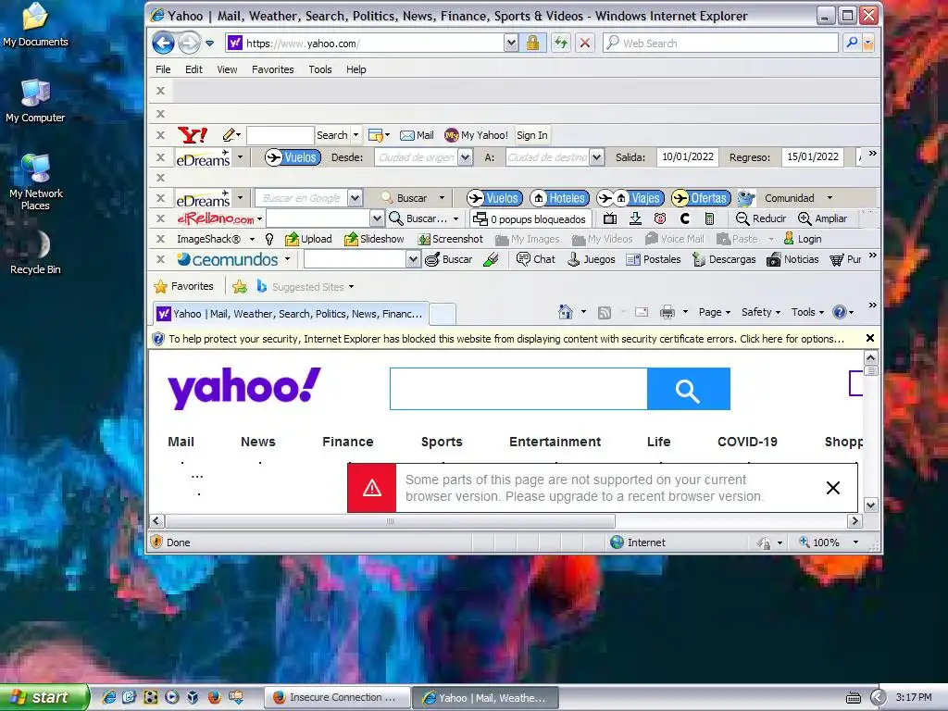Click the elRellano download arrow icon
Image resolution: width=948 pixels, height=711 pixels.
click(x=635, y=218)
